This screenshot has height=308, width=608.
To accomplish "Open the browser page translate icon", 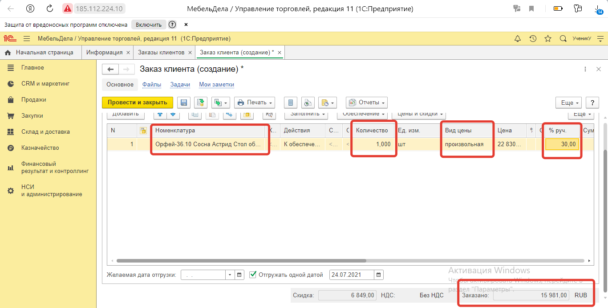I will 517,8.
